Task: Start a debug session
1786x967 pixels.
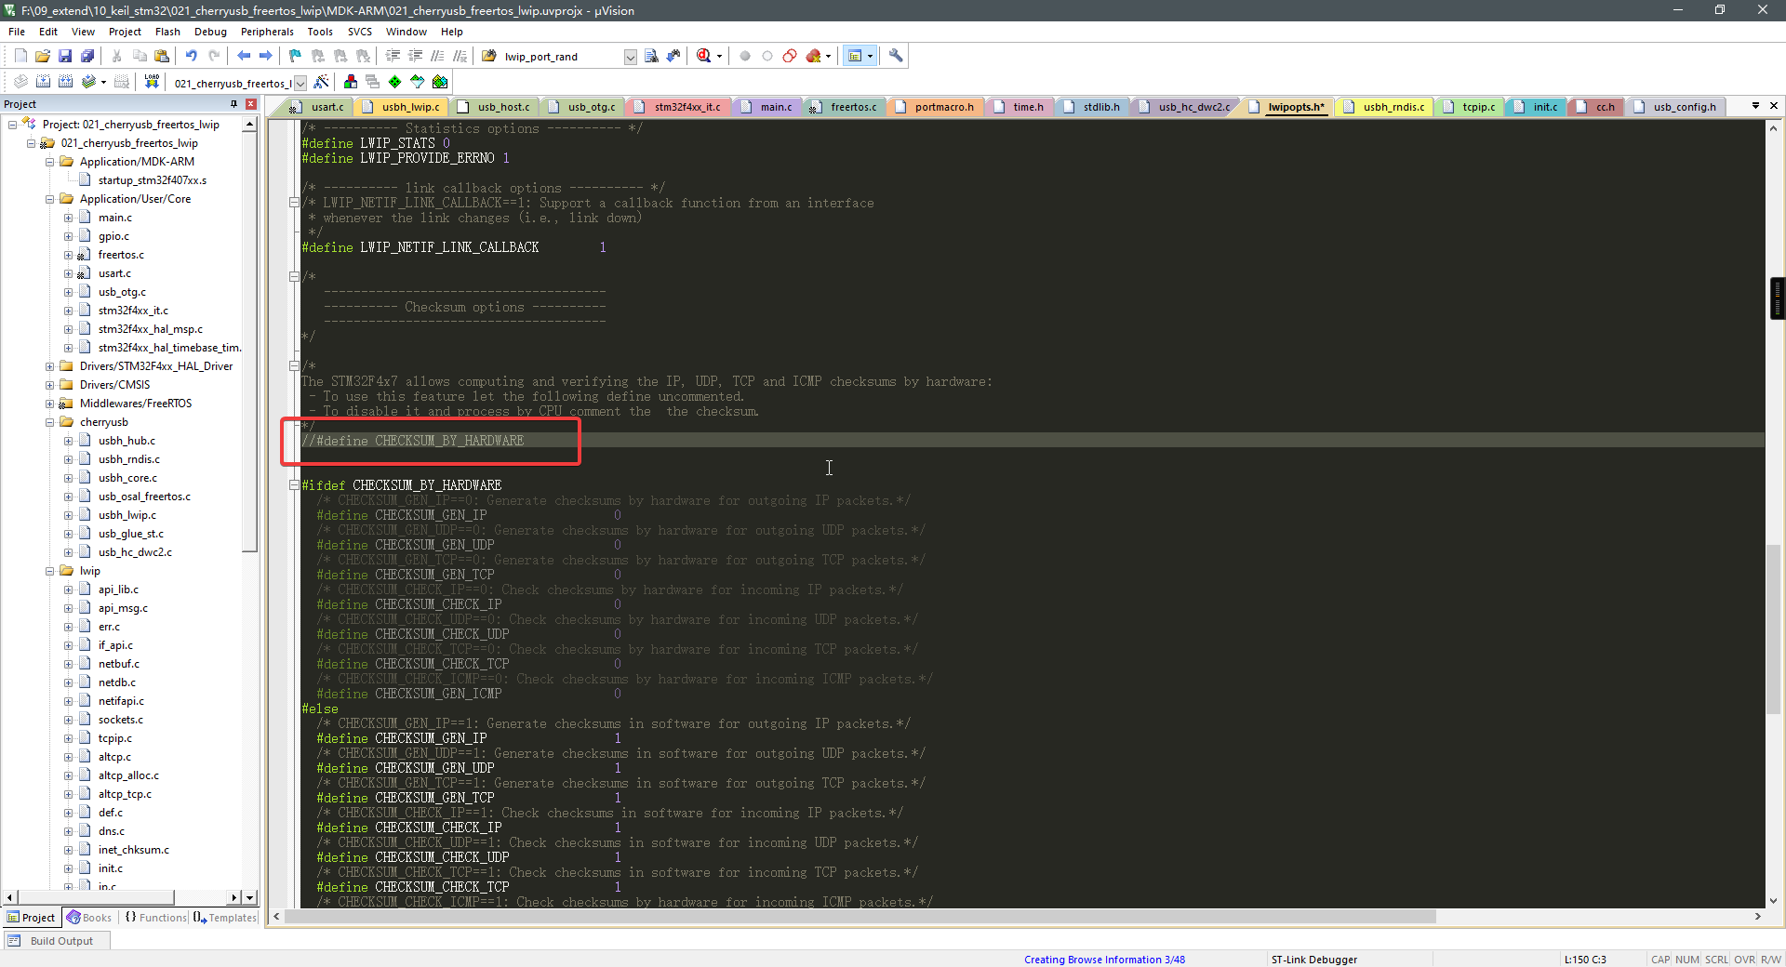Action: 705,56
